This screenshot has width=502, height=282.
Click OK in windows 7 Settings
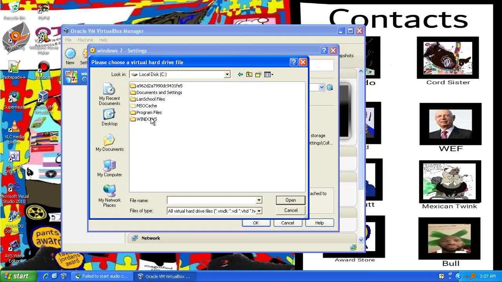(256, 223)
